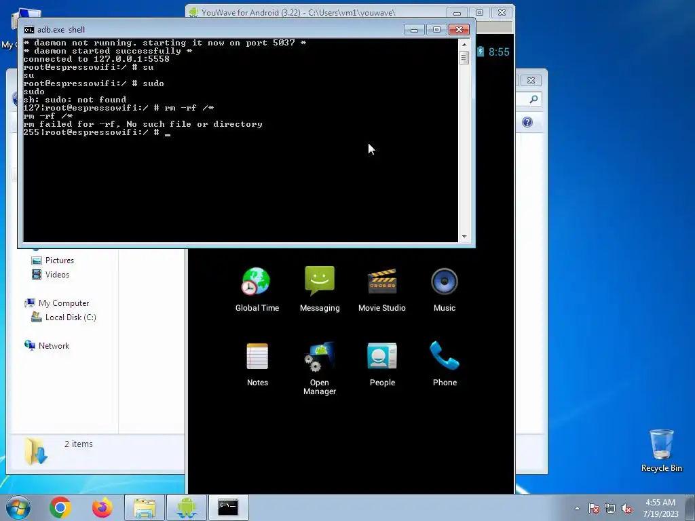Show hidden system tray icons
Image resolution: width=695 pixels, height=521 pixels.
tap(577, 508)
